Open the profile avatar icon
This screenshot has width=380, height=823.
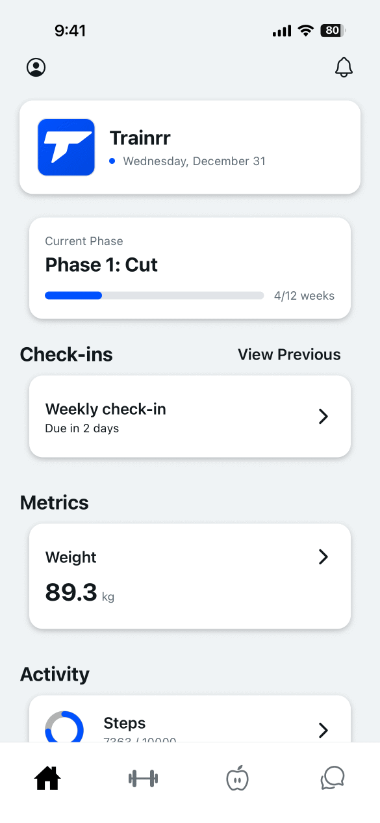click(x=36, y=67)
